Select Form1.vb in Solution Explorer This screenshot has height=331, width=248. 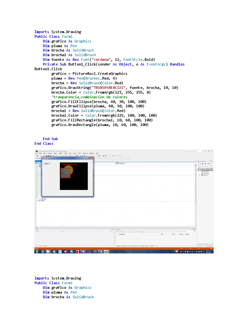point(204,175)
